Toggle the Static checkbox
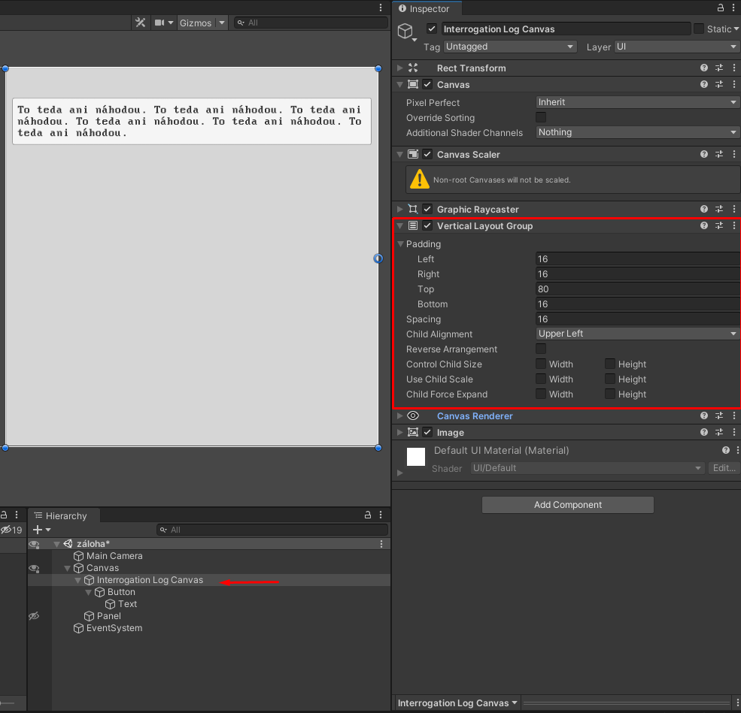741x713 pixels. coord(699,29)
